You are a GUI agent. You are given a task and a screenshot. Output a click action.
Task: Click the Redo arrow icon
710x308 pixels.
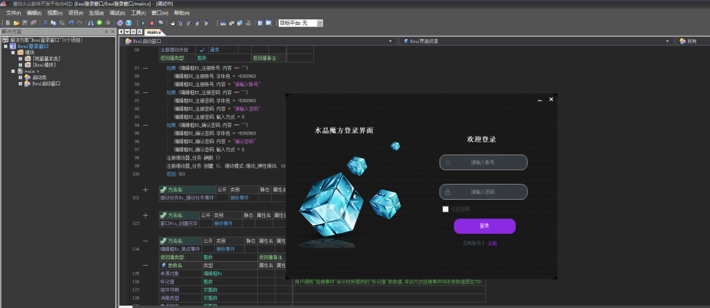80,23
